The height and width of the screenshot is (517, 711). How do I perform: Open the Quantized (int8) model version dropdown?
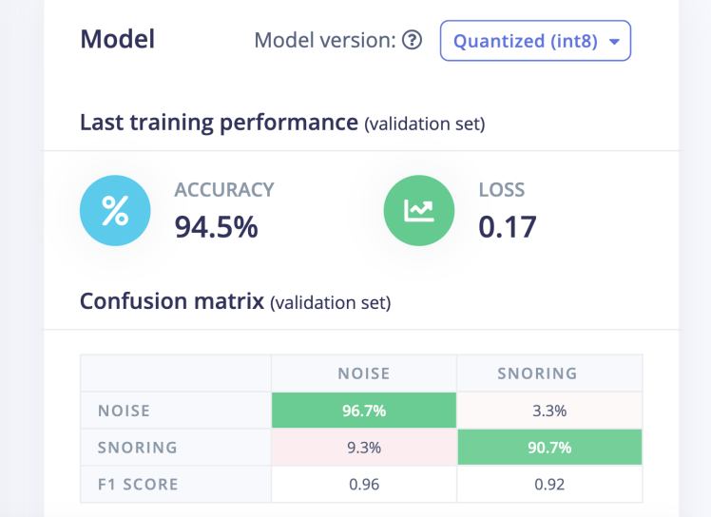[534, 41]
